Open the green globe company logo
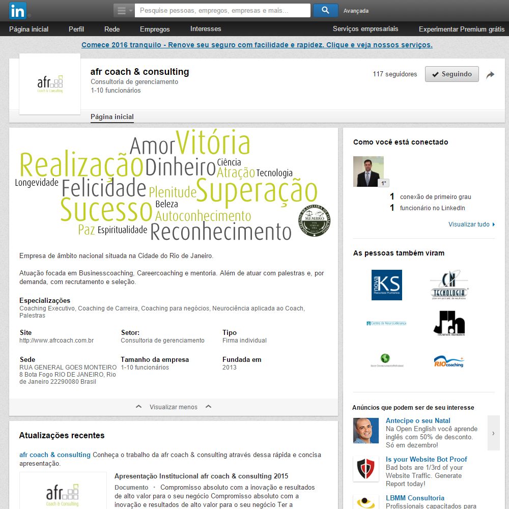Viewport: 509px width, 509px height. (387, 360)
